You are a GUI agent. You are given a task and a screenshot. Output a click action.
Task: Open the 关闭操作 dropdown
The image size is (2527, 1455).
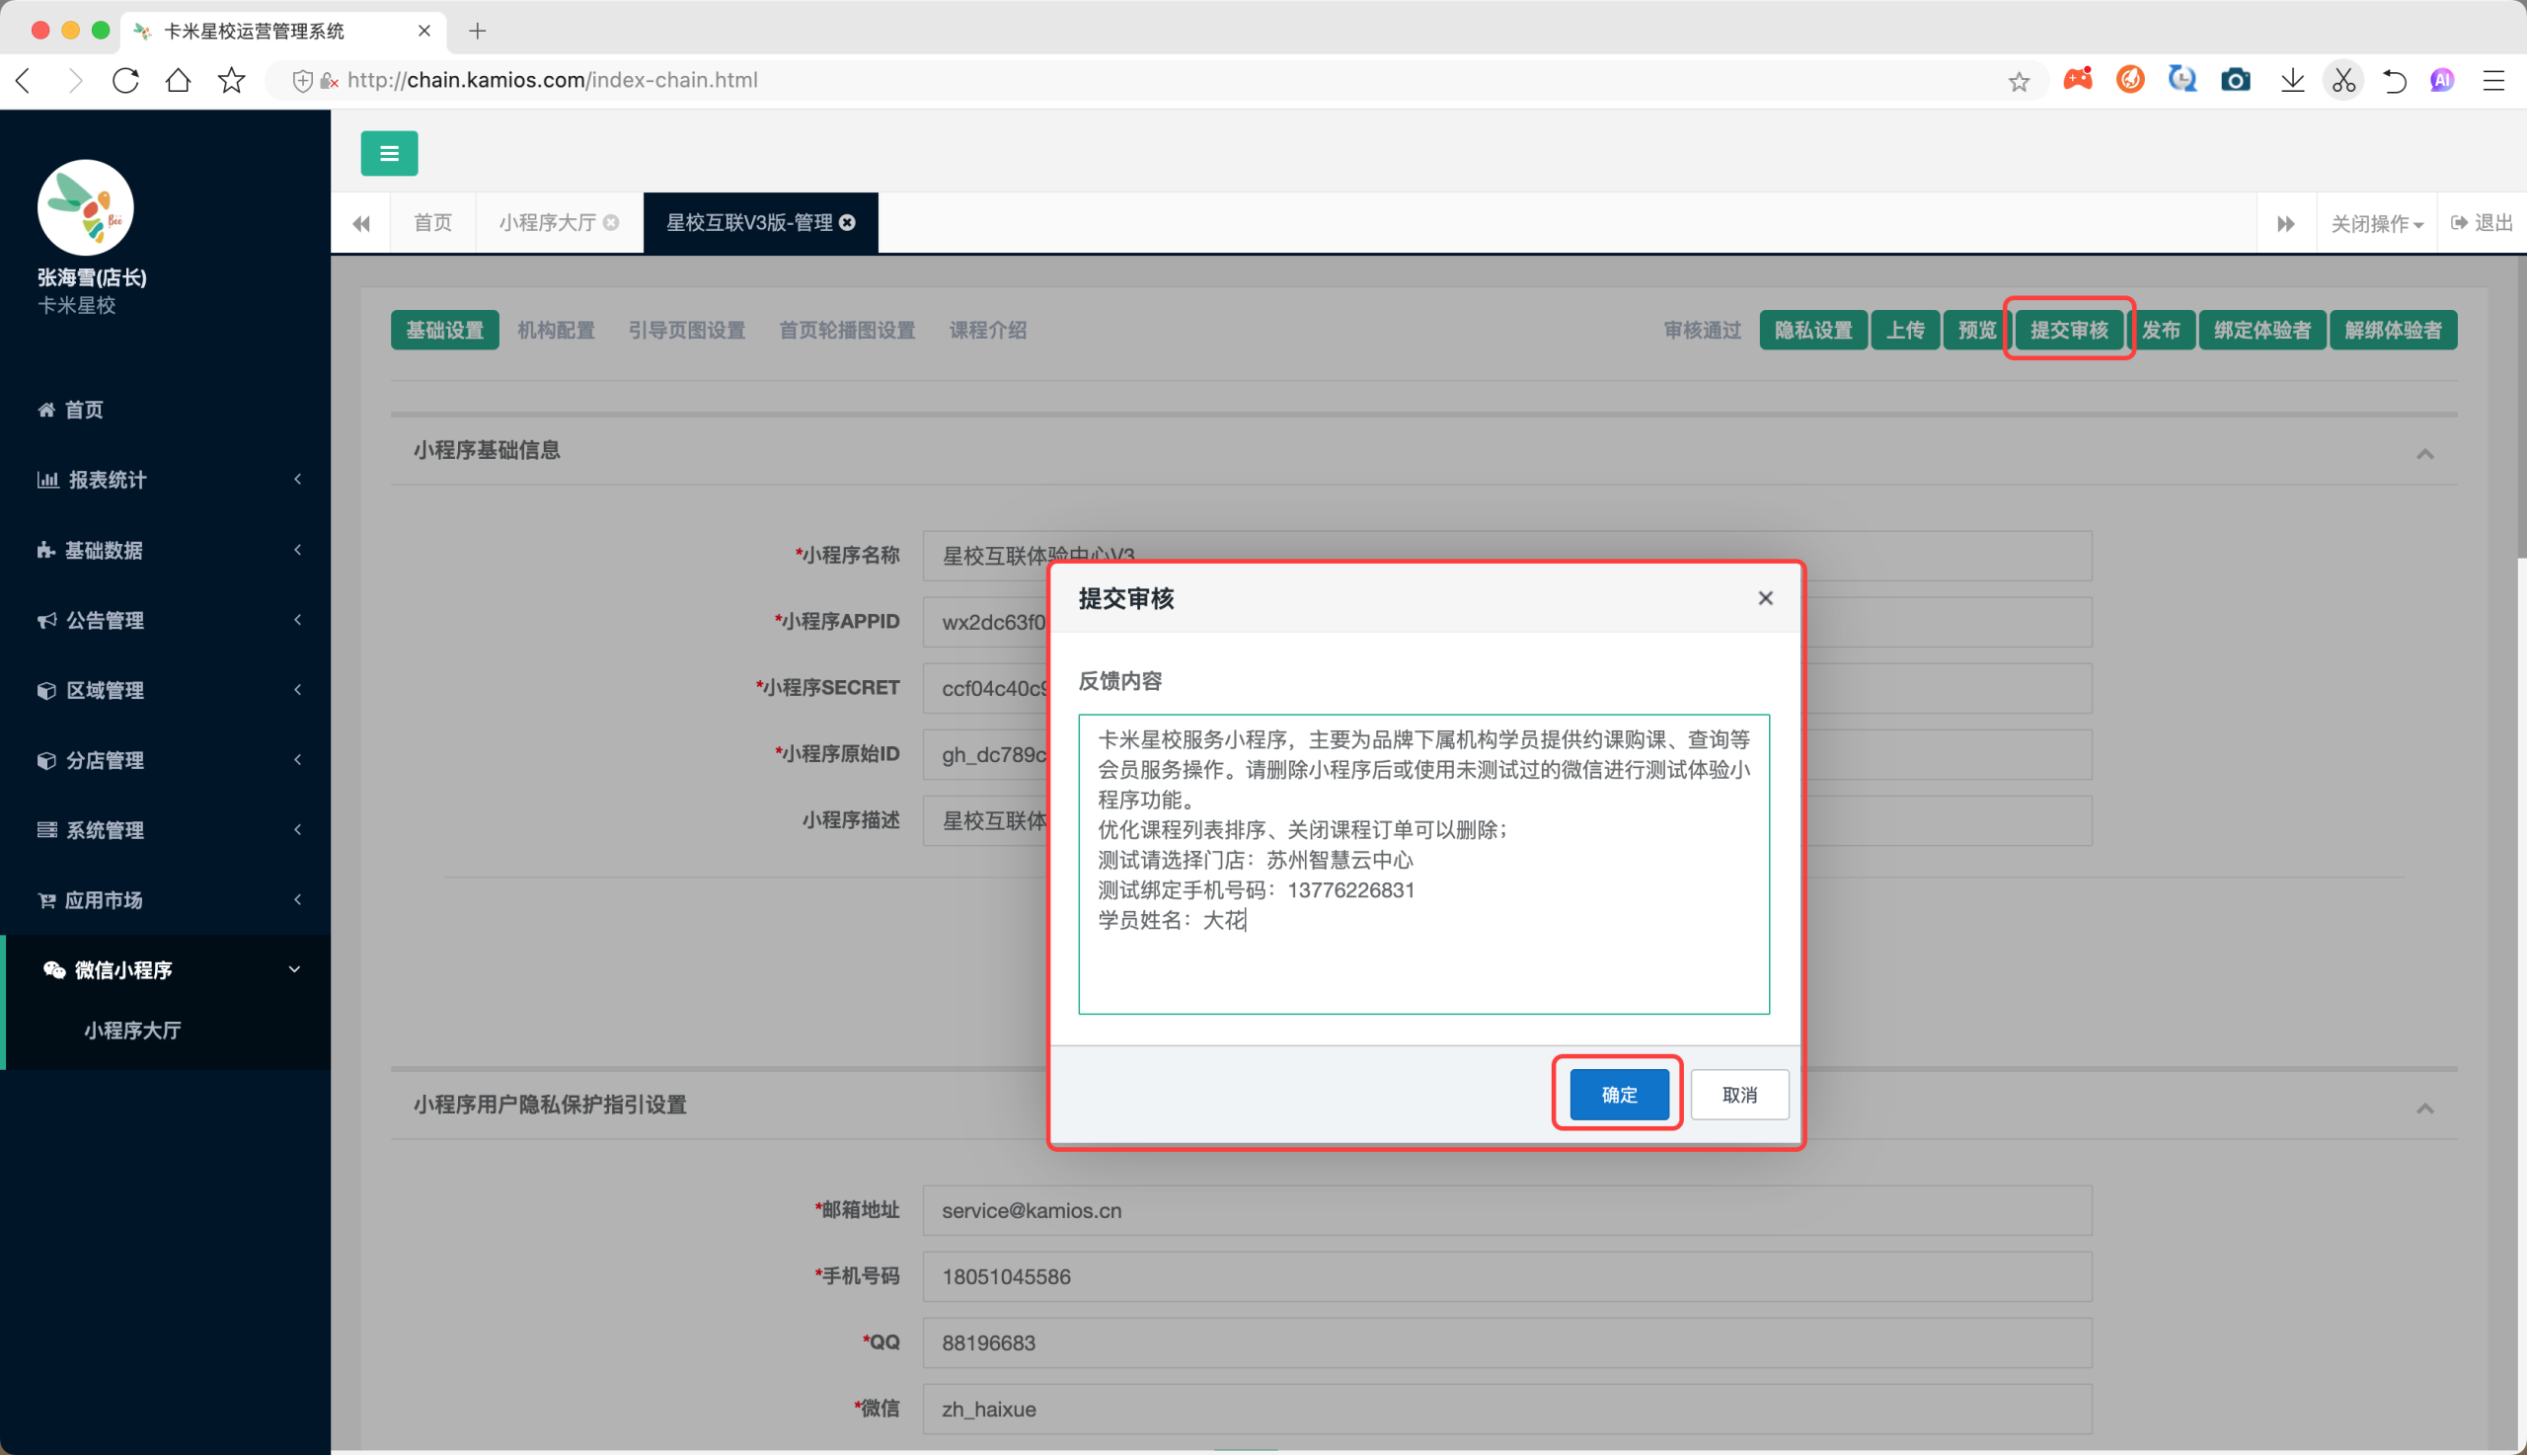(2377, 223)
